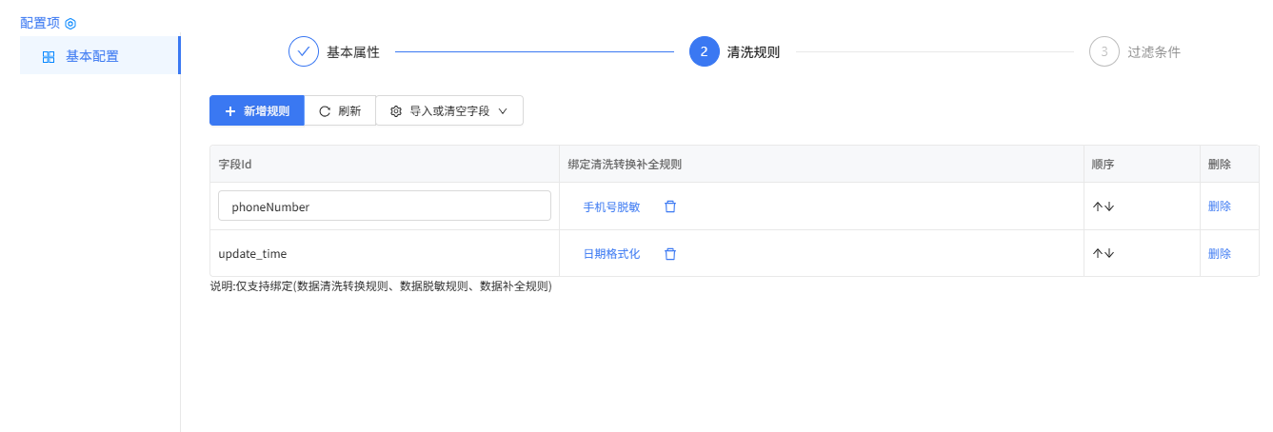
Task: Click the 删除 column header
Action: pos(1229,164)
